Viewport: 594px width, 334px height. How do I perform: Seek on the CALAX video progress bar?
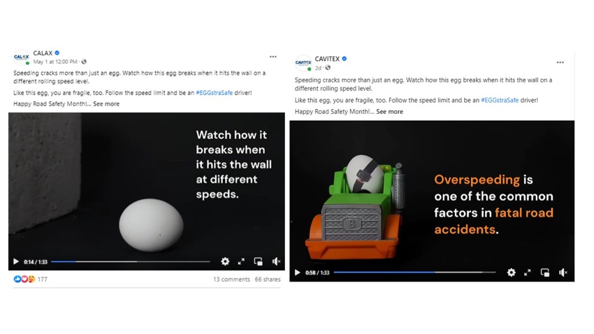(131, 262)
